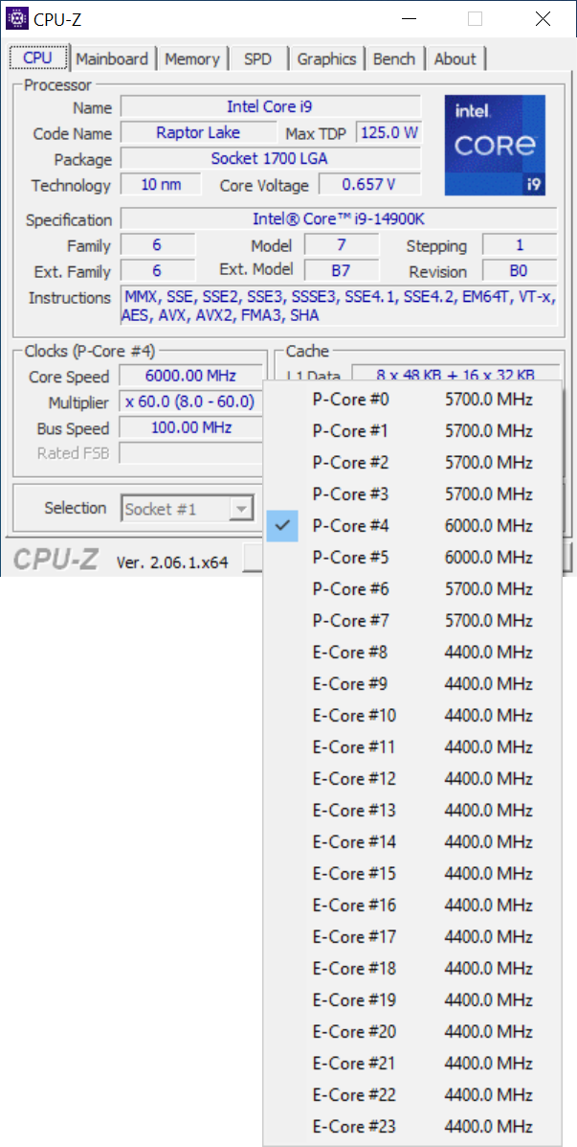Click the Technology value 10 nm
The image size is (577, 1147).
pos(161,184)
